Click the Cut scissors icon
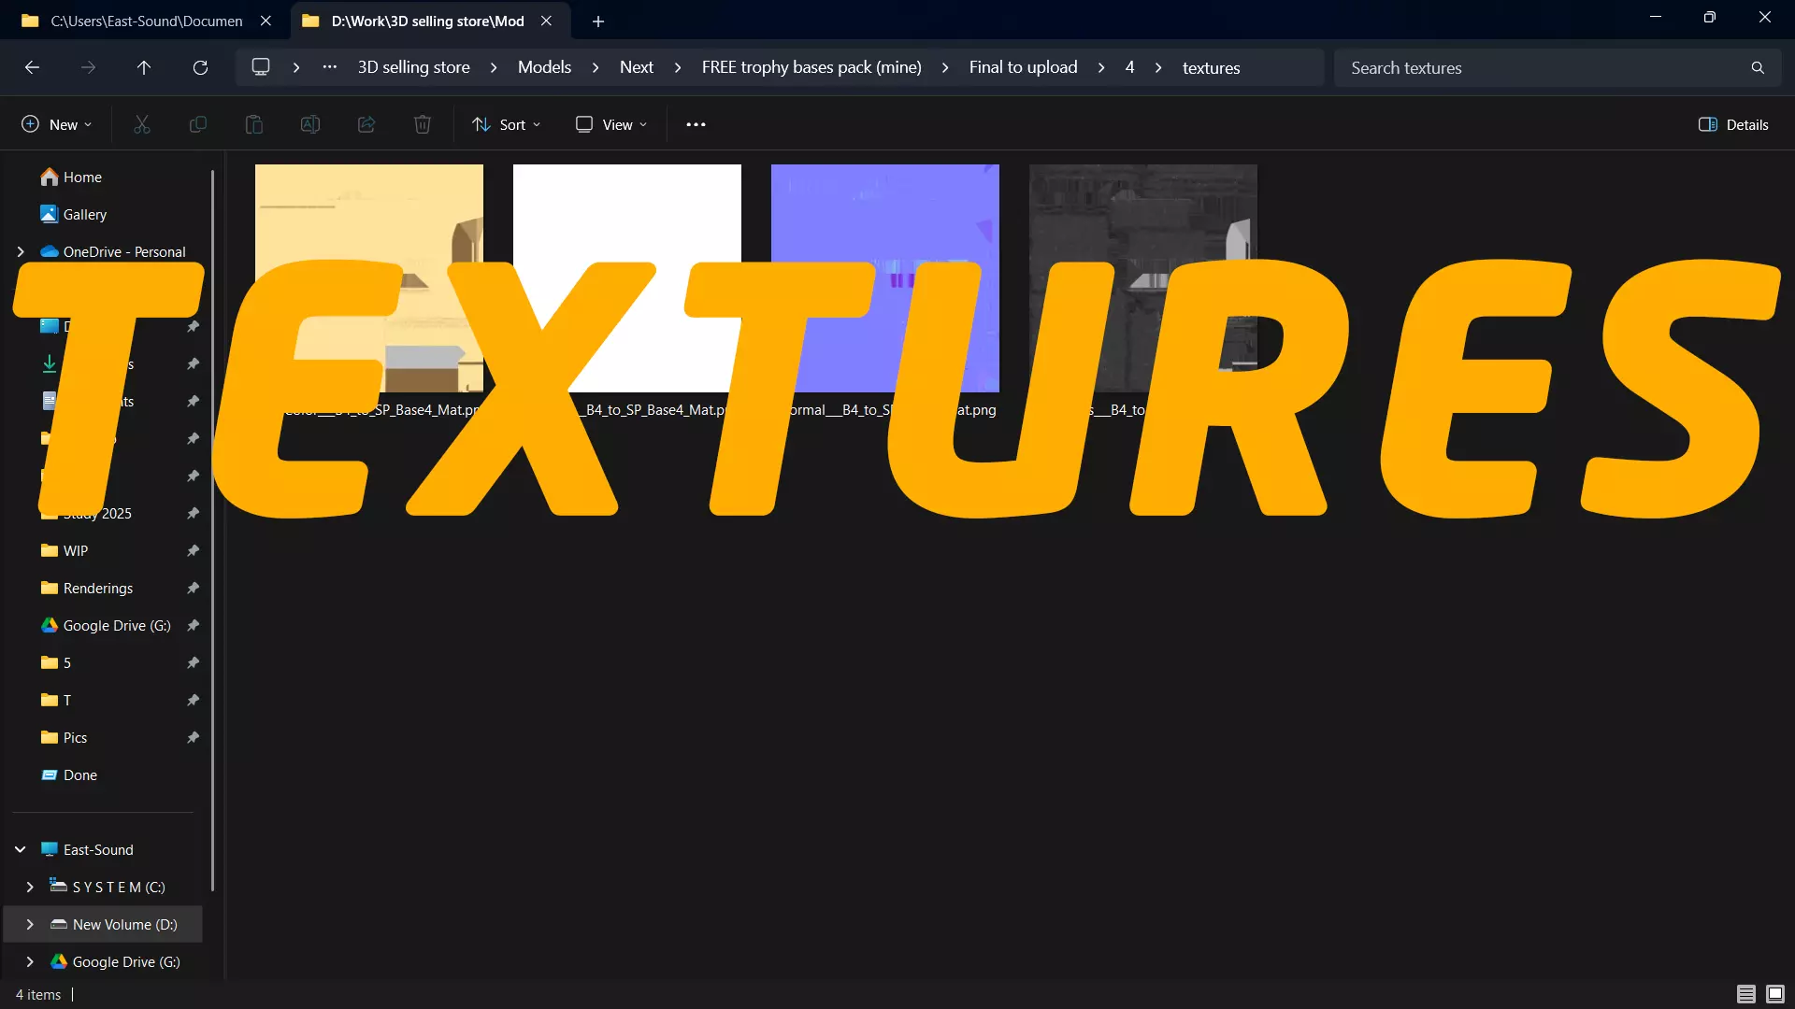Image resolution: width=1795 pixels, height=1009 pixels. 142,124
